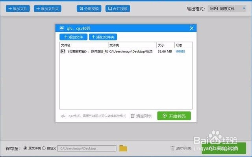Open the Split Video (分割视频) tool
This screenshot has height=157, width=252.
pyautogui.click(x=89, y=9)
